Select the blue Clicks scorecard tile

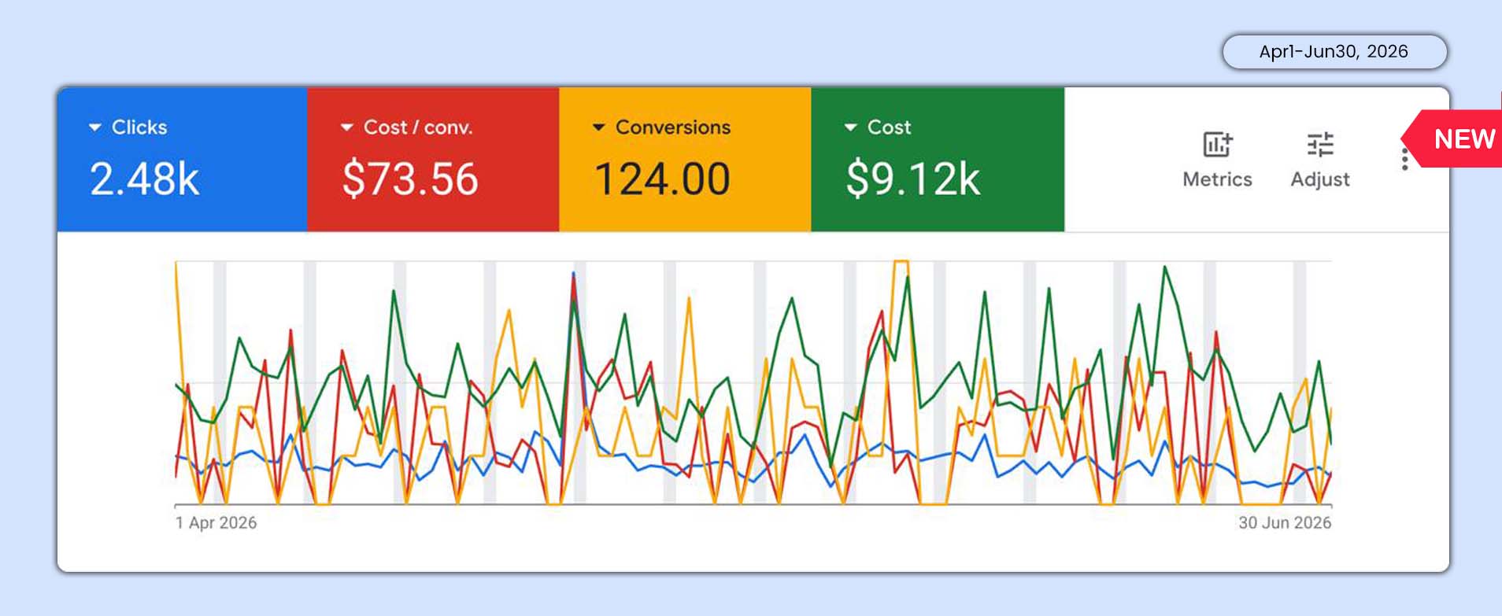click(x=182, y=160)
